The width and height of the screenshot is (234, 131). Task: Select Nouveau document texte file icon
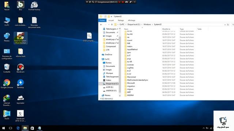tap(34, 23)
